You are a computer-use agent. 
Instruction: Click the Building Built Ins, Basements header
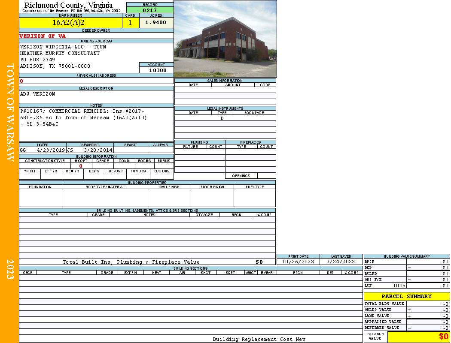click(x=147, y=211)
